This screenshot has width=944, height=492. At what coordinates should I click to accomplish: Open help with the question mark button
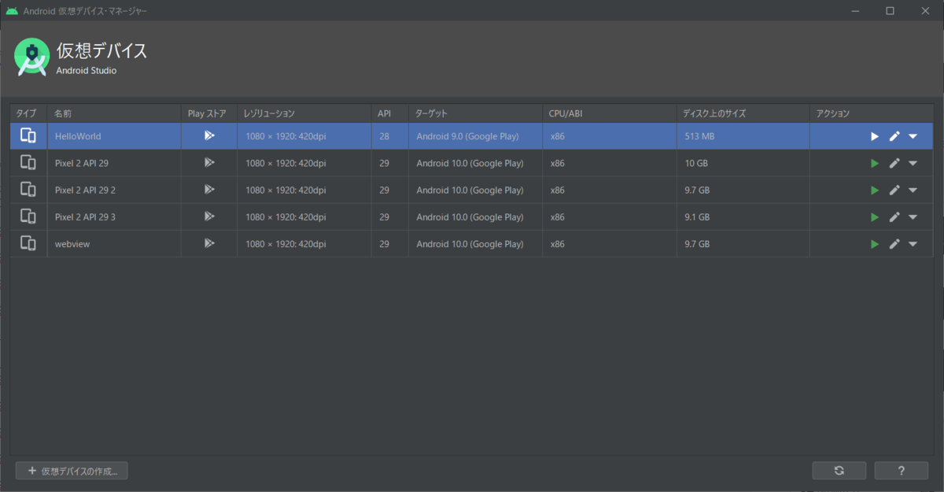point(902,471)
